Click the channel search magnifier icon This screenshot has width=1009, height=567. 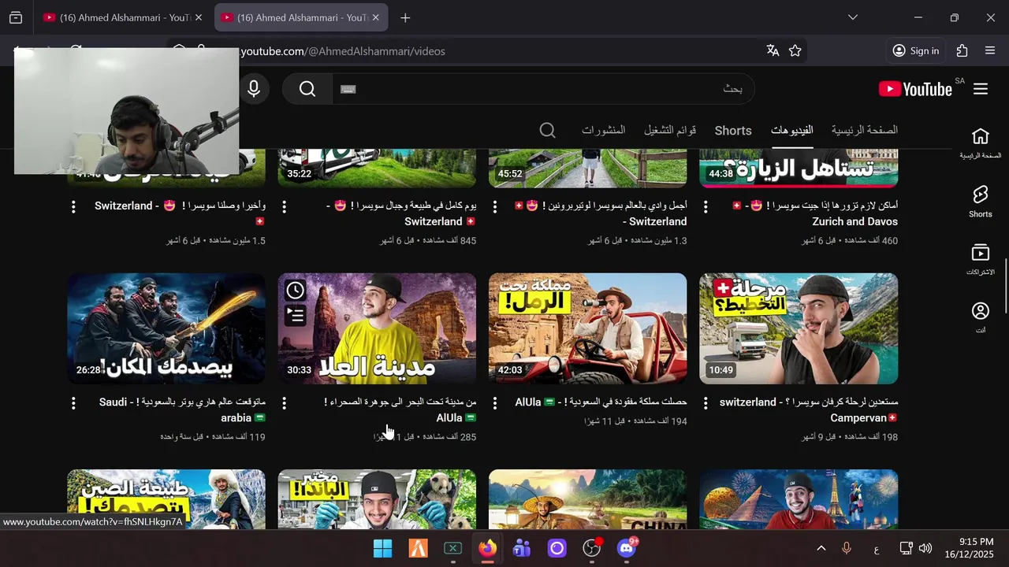pyautogui.click(x=548, y=130)
